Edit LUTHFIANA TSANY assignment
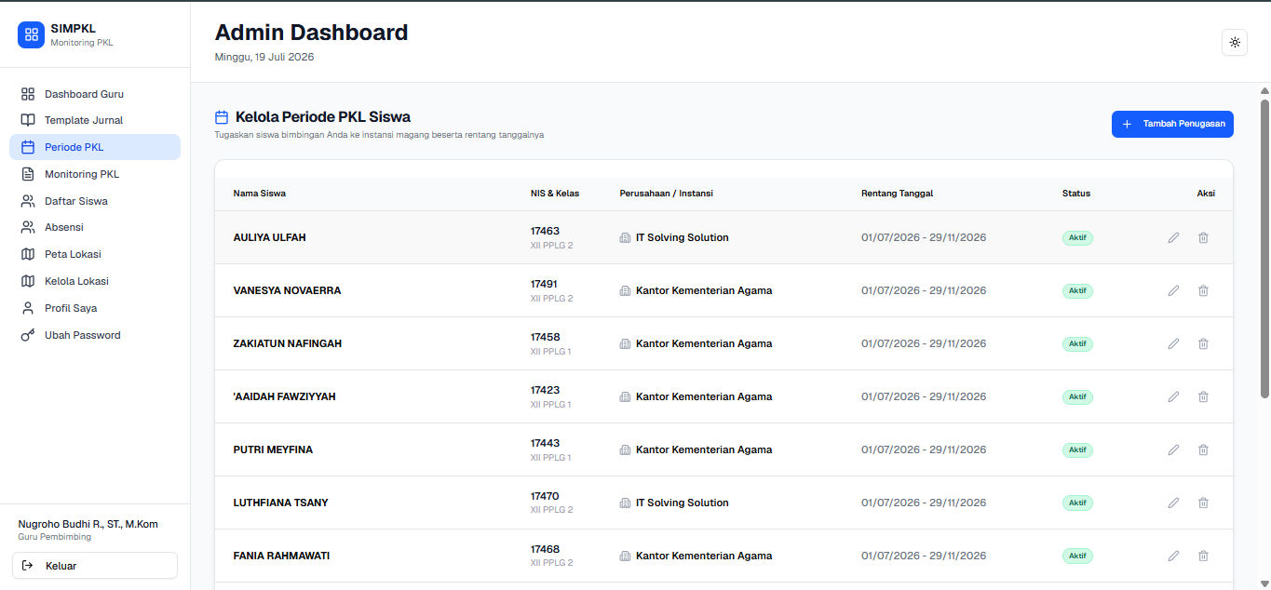1271x590 pixels. 1173,503
